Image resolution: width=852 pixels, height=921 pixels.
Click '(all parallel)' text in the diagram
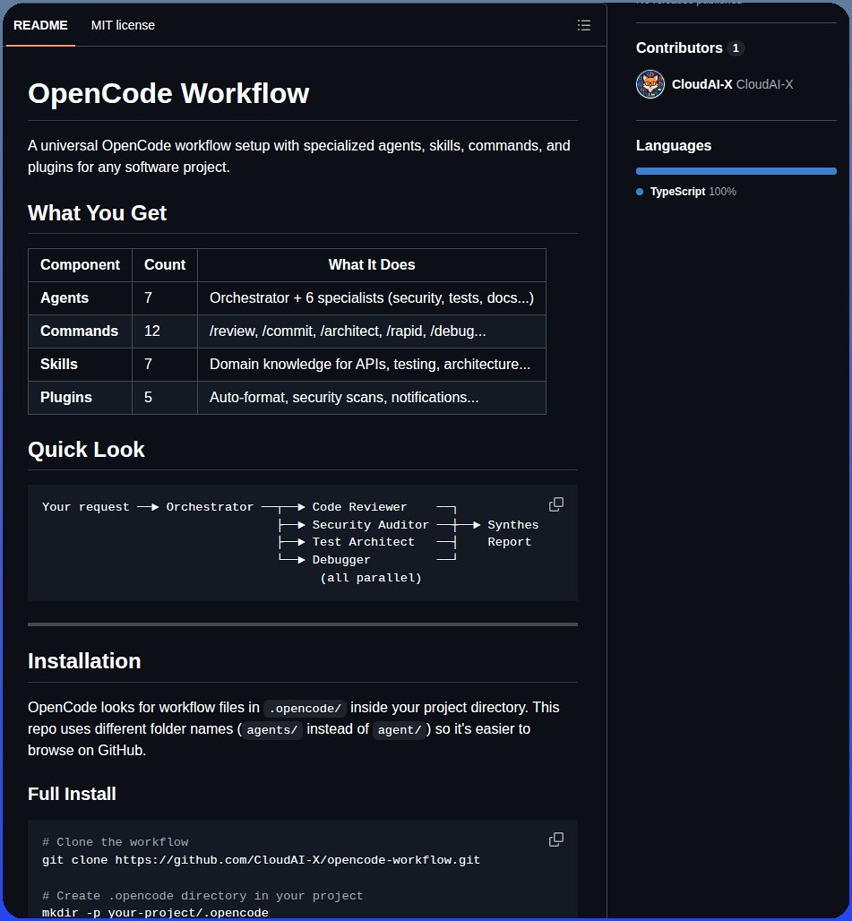click(x=371, y=578)
